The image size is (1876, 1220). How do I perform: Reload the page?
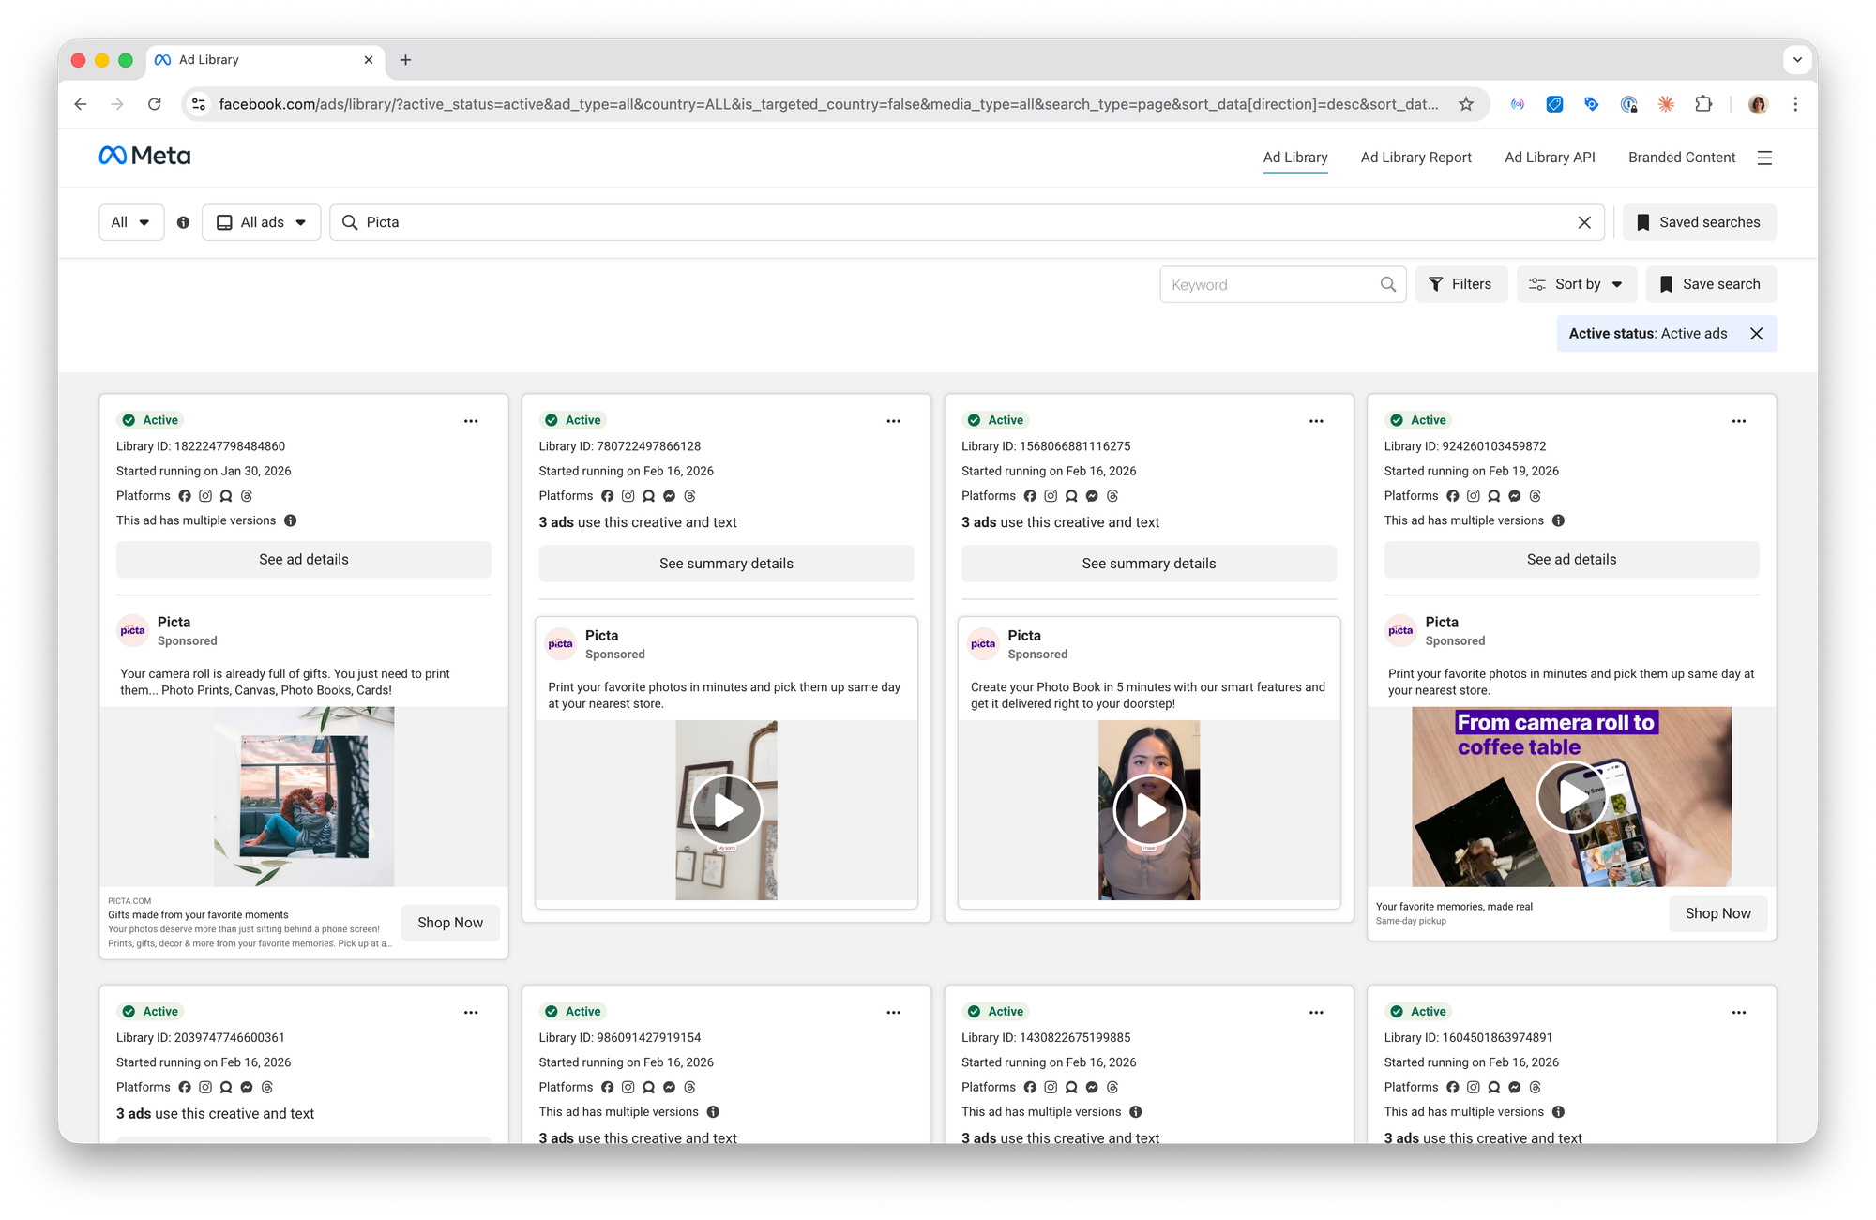point(155,104)
